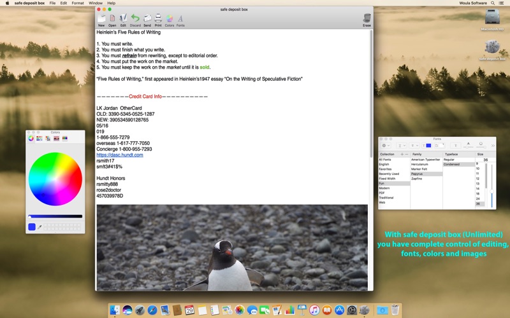Viewport: 510px width, 318px height.
Task: Select Fixed Width collection
Action: click(394, 179)
